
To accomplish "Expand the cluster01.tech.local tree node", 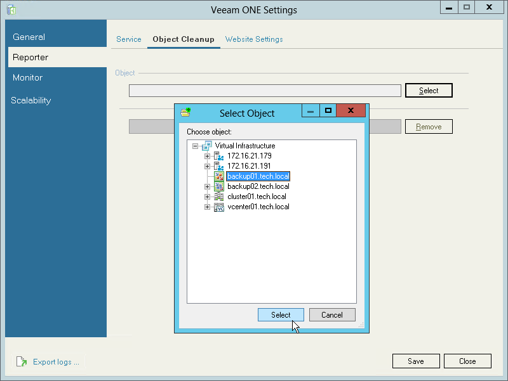I will pyautogui.click(x=207, y=197).
